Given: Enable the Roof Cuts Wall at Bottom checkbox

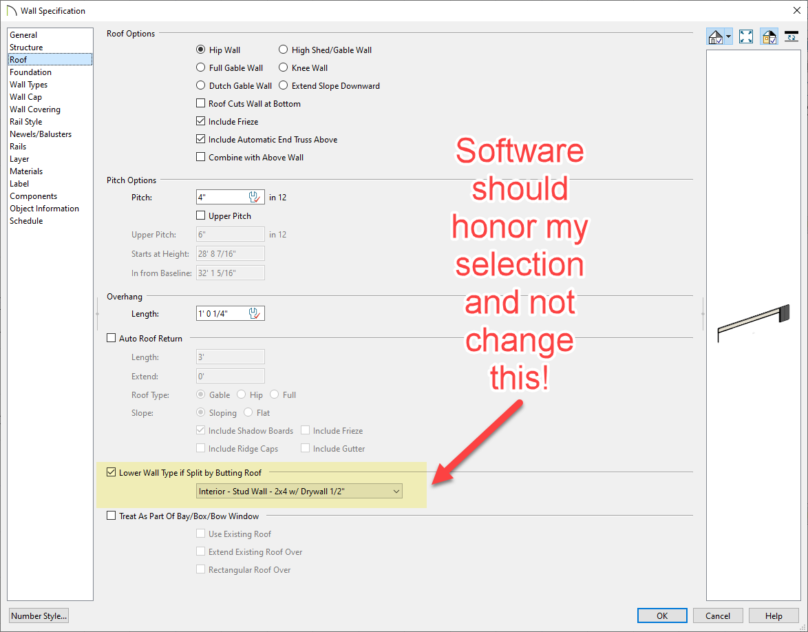Looking at the screenshot, I should pos(201,104).
